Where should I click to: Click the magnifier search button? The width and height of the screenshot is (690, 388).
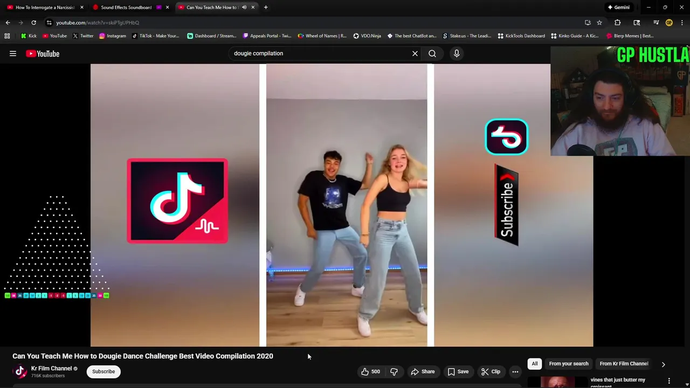click(432, 53)
